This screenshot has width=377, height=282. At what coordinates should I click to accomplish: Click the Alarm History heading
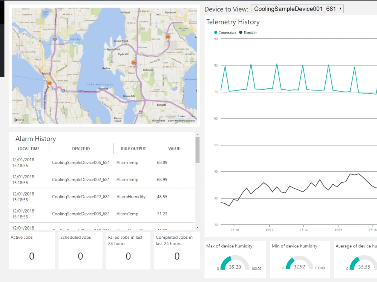pyautogui.click(x=35, y=139)
